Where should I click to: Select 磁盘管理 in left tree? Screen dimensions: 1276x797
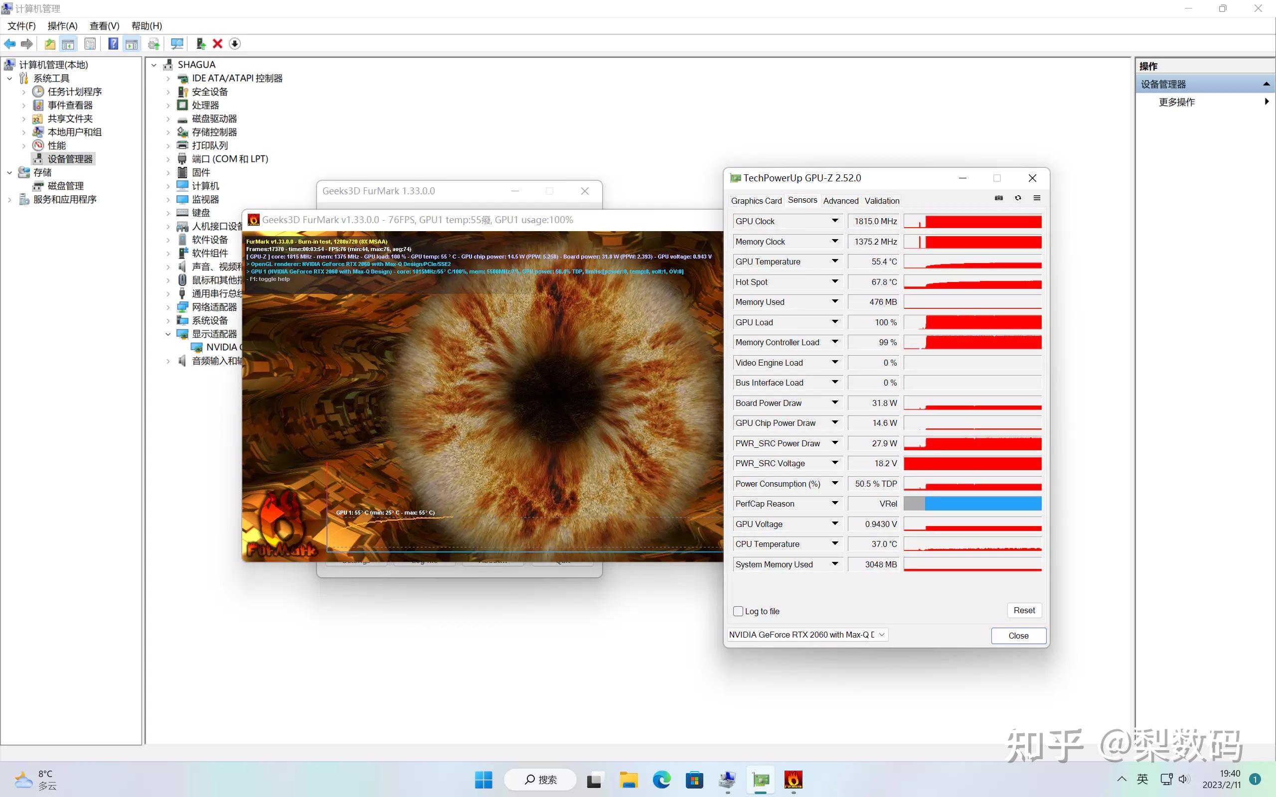(x=65, y=186)
